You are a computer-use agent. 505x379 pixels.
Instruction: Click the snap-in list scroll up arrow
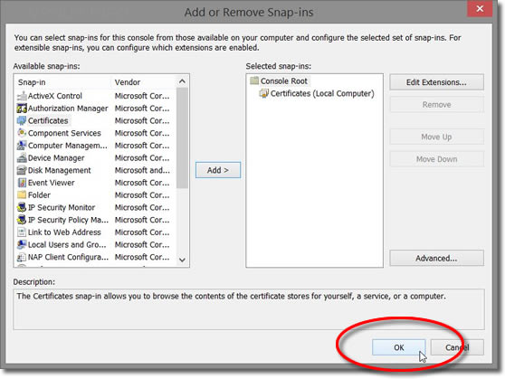pyautogui.click(x=182, y=81)
